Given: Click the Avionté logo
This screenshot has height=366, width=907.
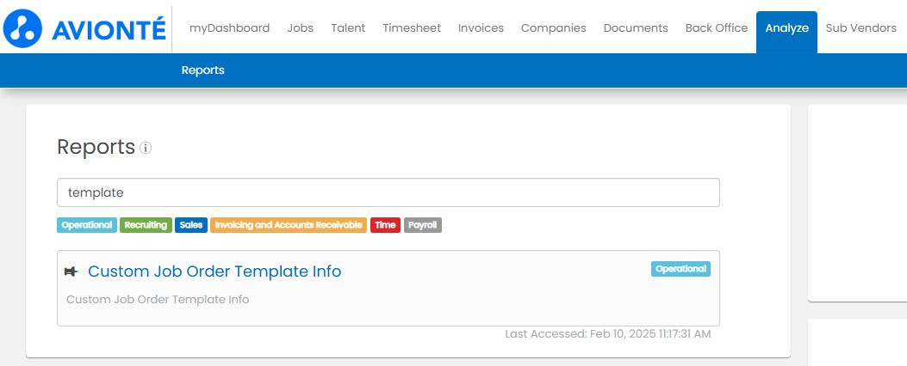Looking at the screenshot, I should tap(84, 28).
